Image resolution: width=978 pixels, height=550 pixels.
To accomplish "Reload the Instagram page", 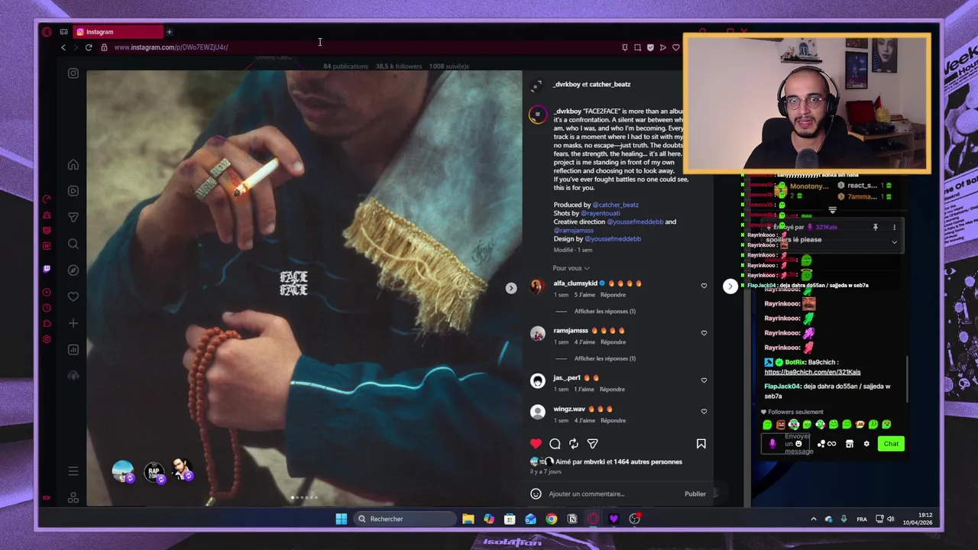I will (x=89, y=47).
